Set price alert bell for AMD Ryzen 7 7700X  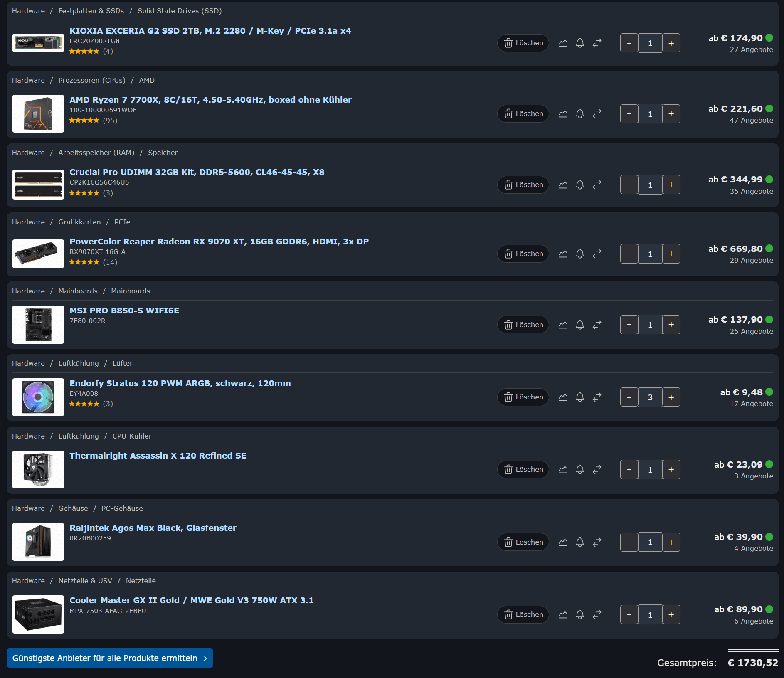pyautogui.click(x=580, y=113)
